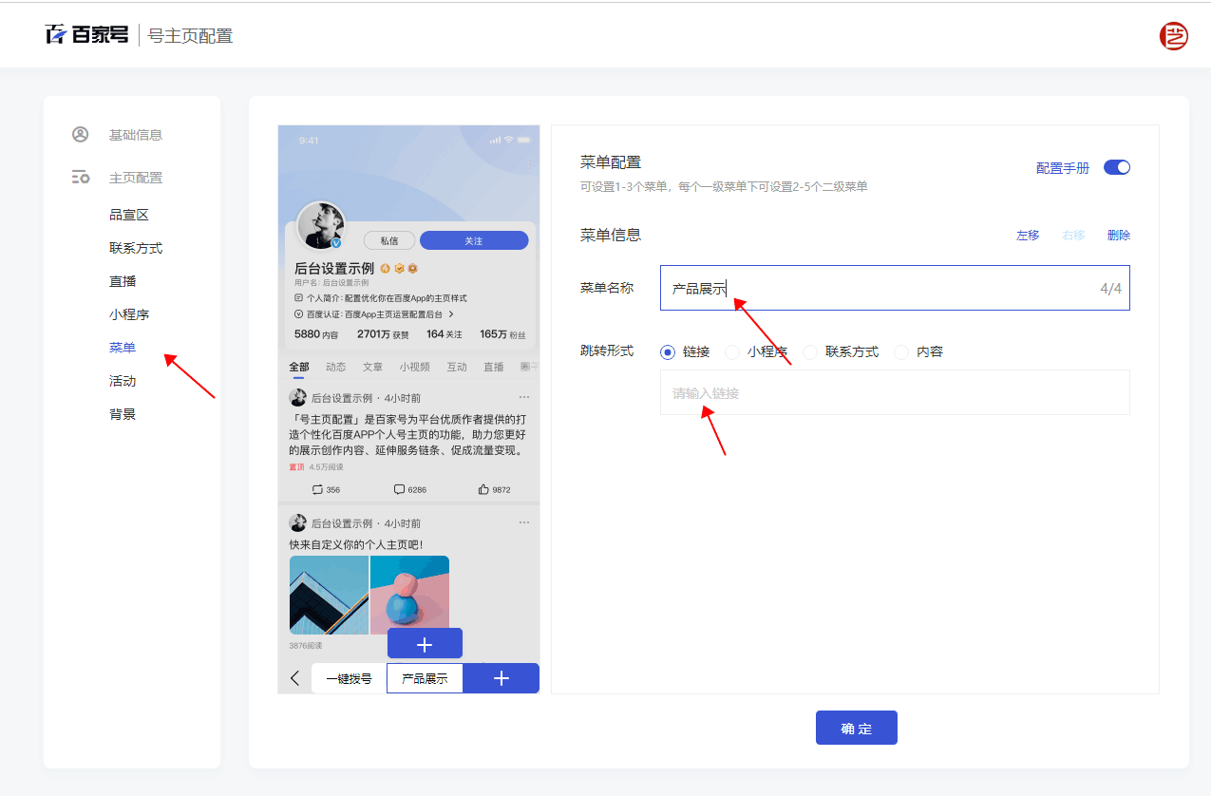Viewport: 1211px width, 796px height.
Task: Click the 号主页配置 header title
Action: pos(190,36)
